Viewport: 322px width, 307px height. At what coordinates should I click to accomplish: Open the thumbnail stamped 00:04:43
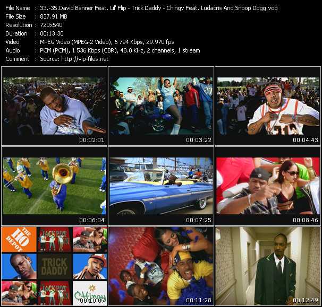pyautogui.click(x=268, y=106)
